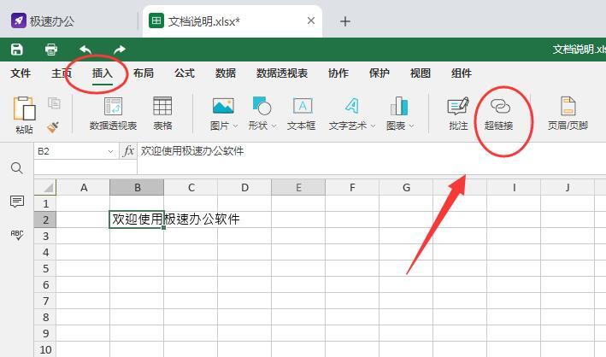Click the Copy icon beside Paste
The width and height of the screenshot is (606, 357).
[54, 103]
